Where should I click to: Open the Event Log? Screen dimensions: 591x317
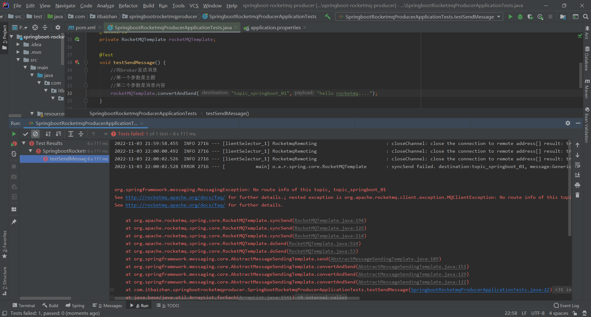pos(566,305)
